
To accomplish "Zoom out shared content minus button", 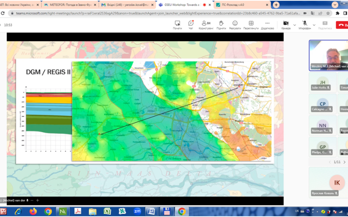I will [32, 201].
